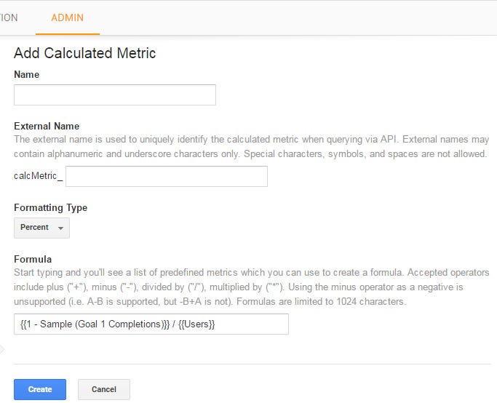Click the External Name description paragraph

[250, 146]
